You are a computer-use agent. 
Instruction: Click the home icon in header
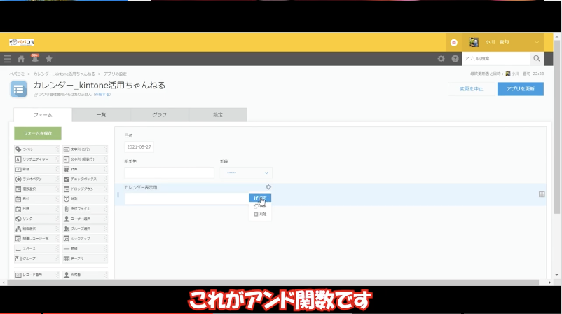21,59
